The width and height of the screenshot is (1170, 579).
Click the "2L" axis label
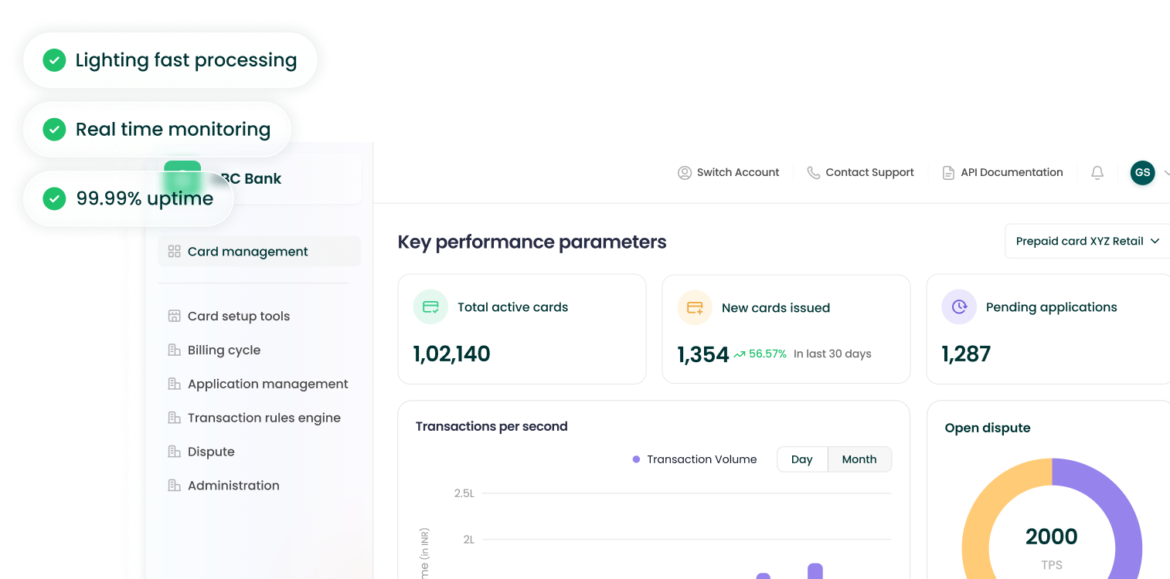coord(469,540)
